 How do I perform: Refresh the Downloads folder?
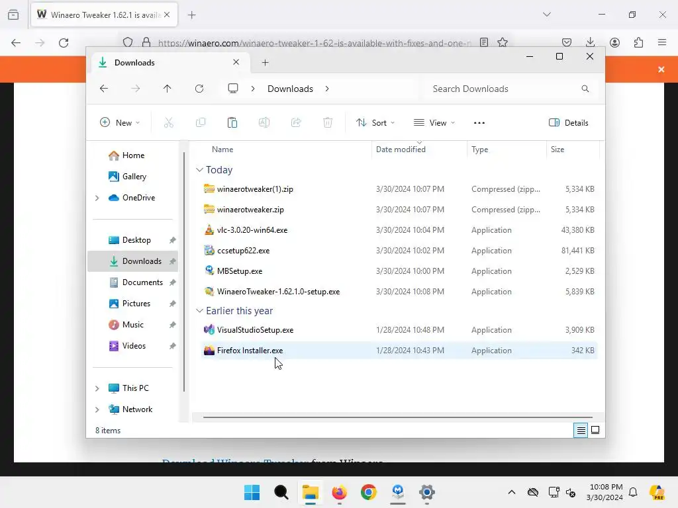[199, 89]
